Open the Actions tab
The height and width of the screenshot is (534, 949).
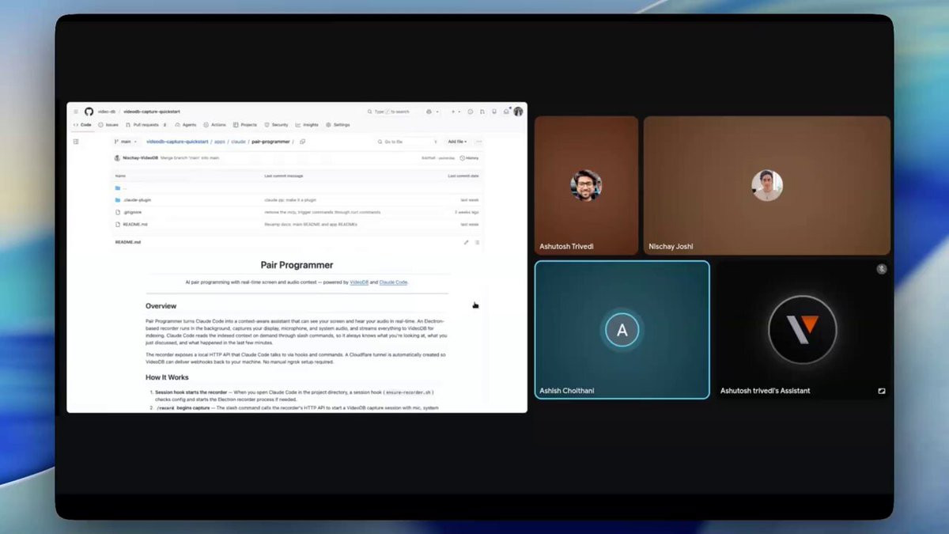click(x=214, y=124)
